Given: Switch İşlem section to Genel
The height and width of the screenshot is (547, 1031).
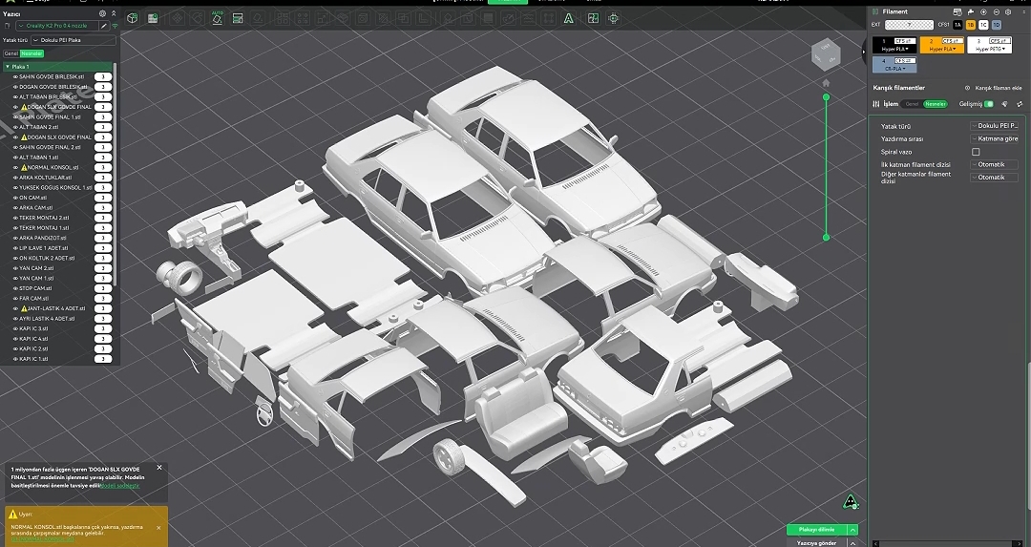Looking at the screenshot, I should tap(912, 104).
